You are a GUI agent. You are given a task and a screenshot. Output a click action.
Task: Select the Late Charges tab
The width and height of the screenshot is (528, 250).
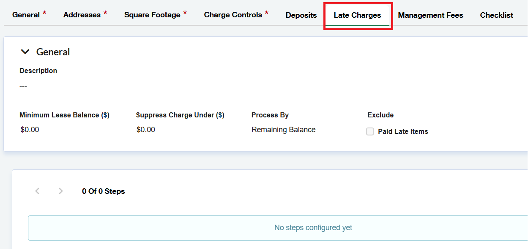358,15
